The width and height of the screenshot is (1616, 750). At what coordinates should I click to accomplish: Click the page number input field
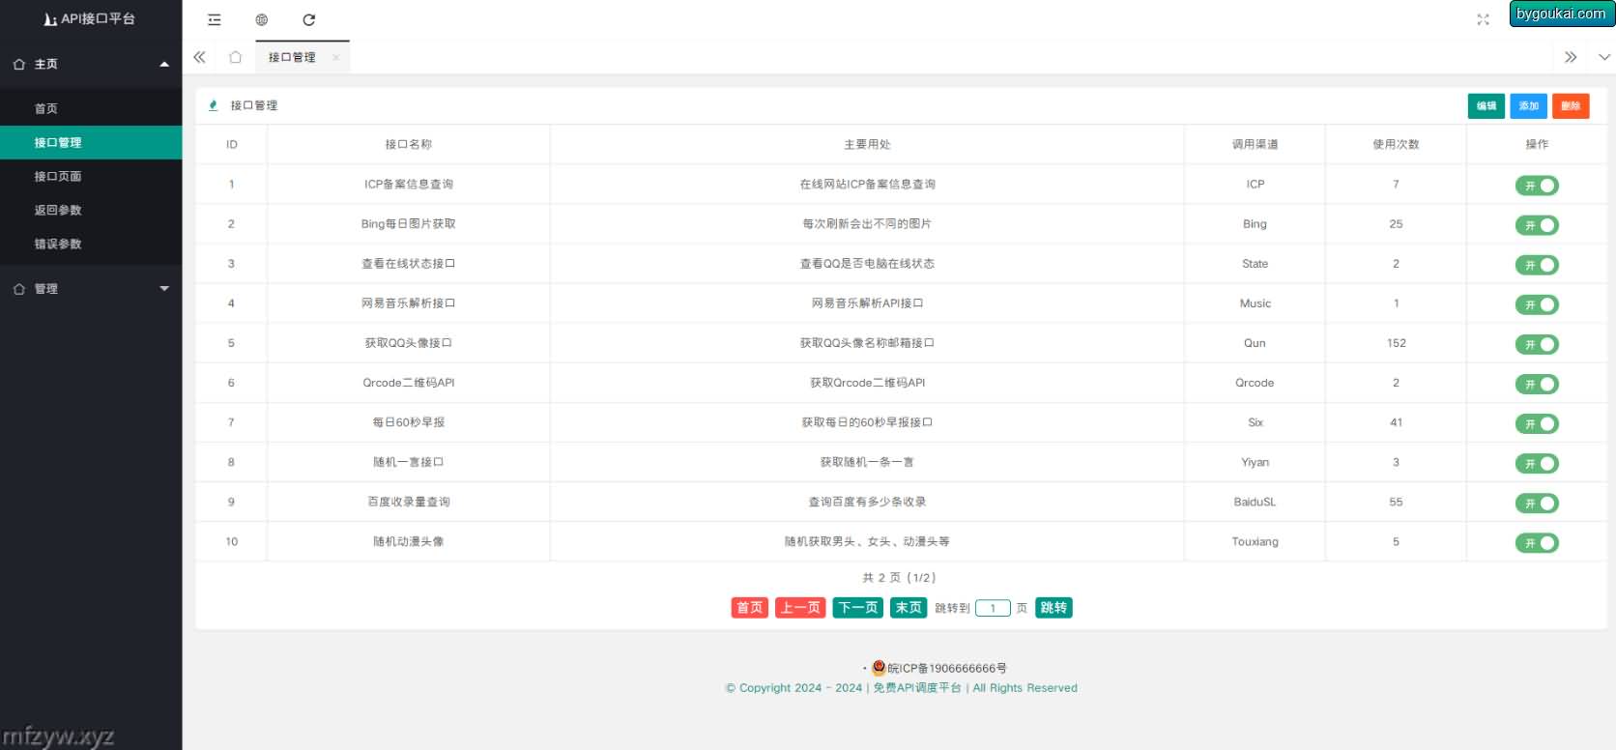point(993,608)
